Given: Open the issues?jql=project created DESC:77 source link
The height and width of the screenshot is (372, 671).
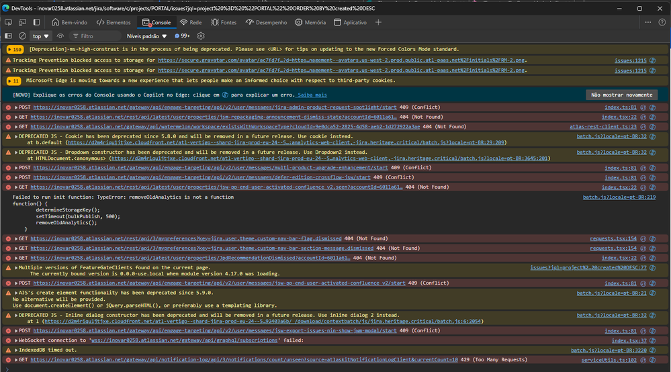Looking at the screenshot, I should point(588,268).
